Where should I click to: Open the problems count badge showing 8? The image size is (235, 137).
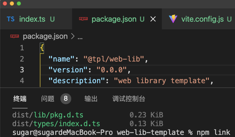click(66, 99)
